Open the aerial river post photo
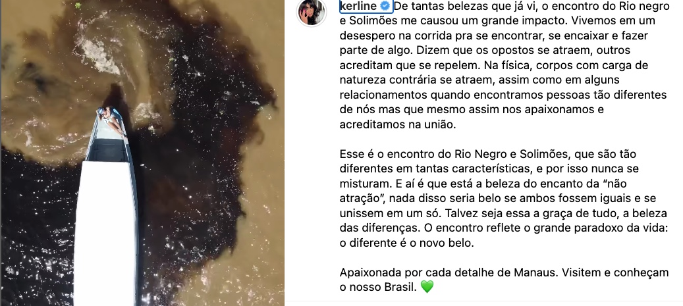683x306 pixels. tap(142, 153)
